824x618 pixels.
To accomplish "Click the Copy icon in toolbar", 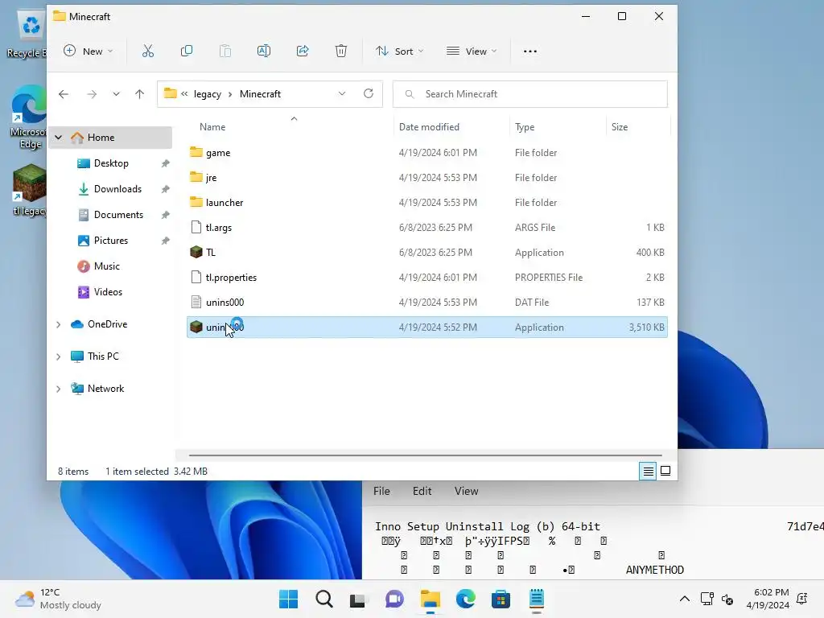I will (x=187, y=51).
